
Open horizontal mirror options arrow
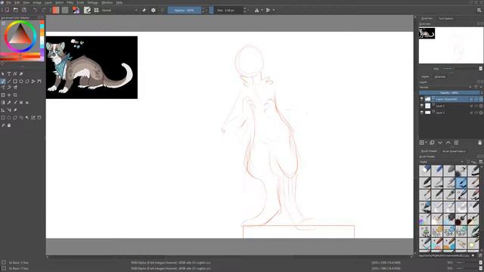(262, 10)
